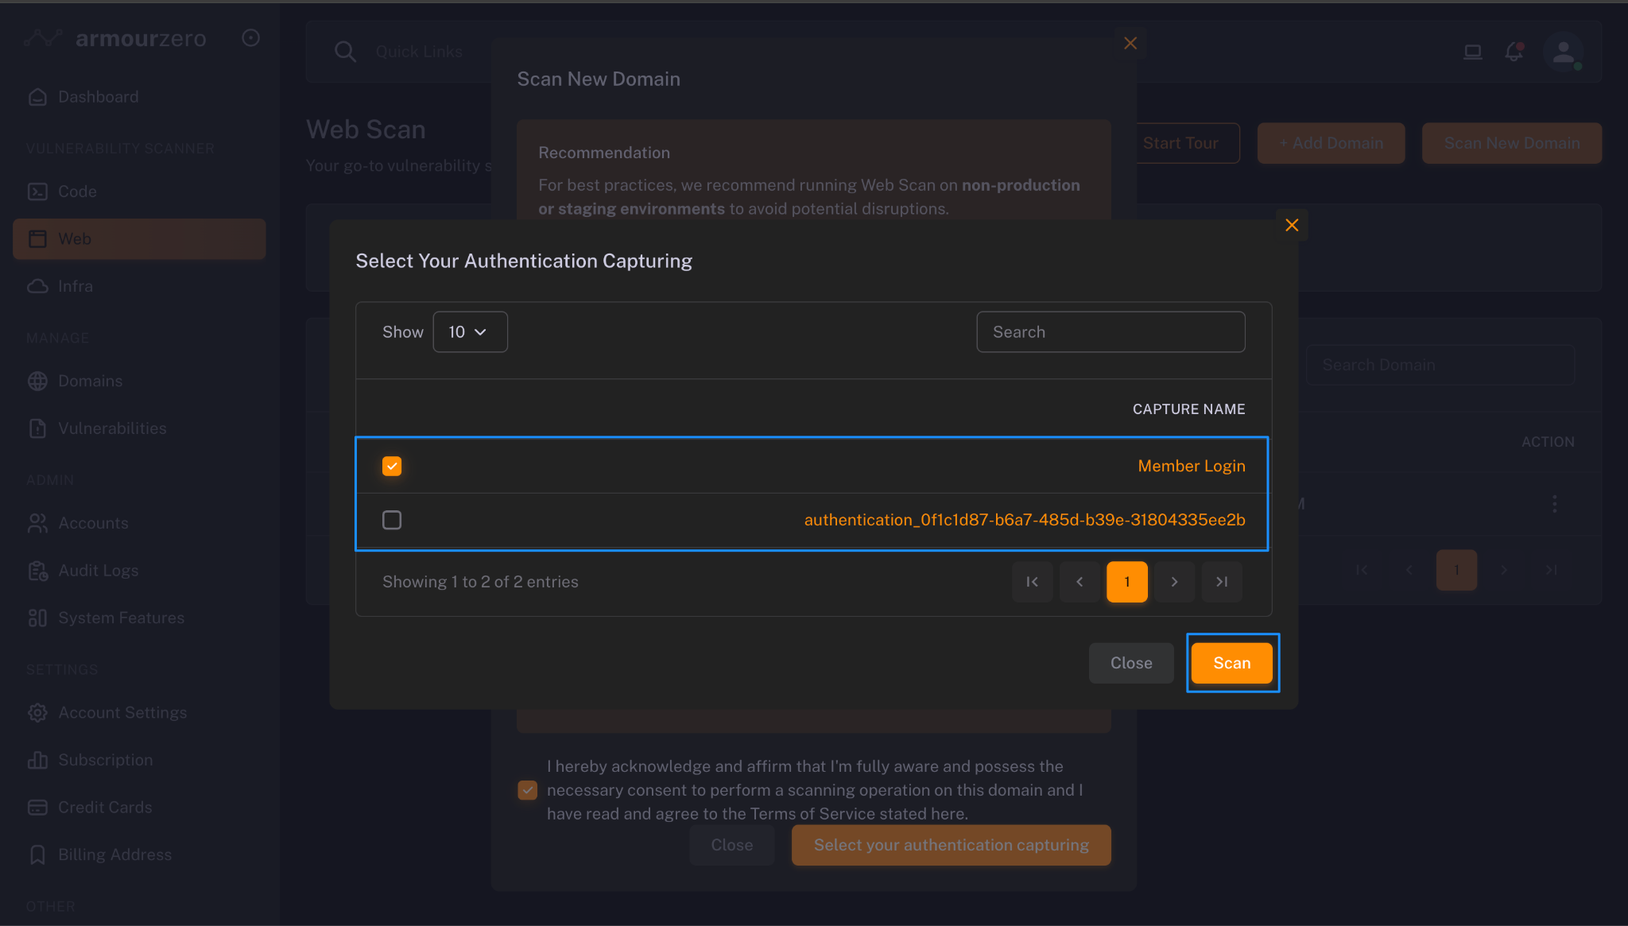
Task: Open the user profile avatar
Action: coord(1563,52)
